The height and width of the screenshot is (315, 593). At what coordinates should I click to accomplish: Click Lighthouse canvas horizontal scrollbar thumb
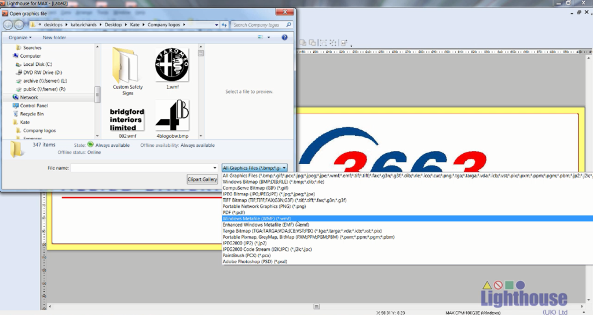pos(317,307)
